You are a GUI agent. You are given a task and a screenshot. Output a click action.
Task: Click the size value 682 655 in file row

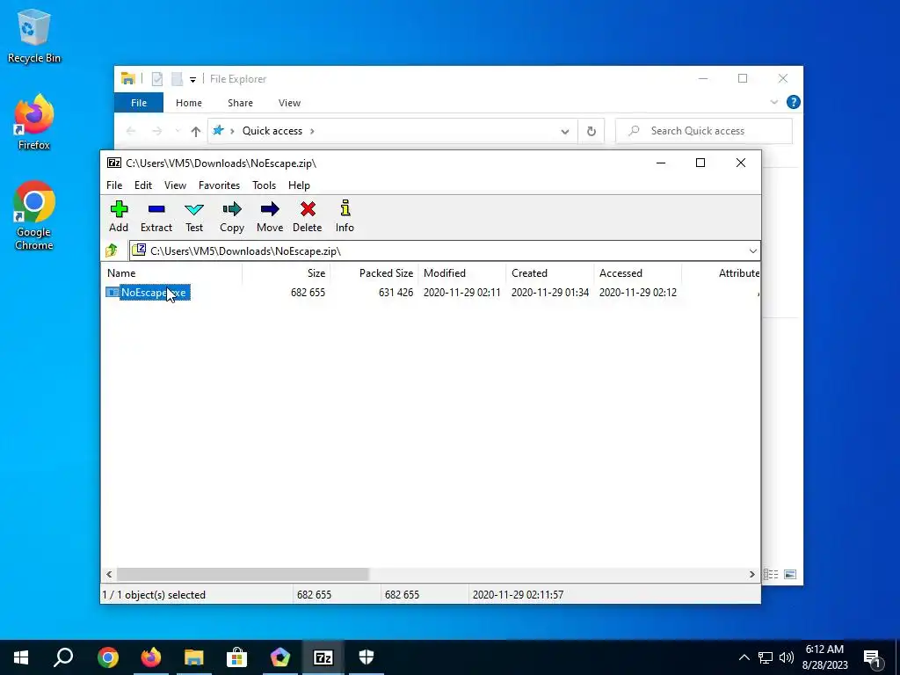[x=308, y=293]
